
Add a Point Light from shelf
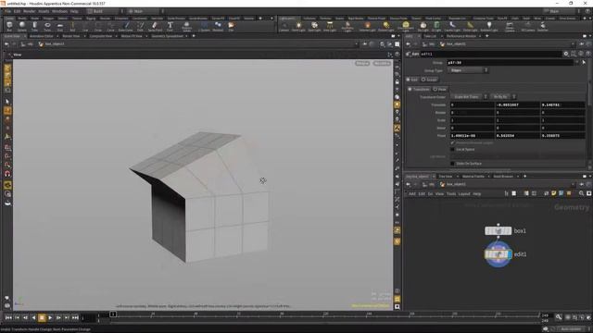pyautogui.click(x=298, y=26)
